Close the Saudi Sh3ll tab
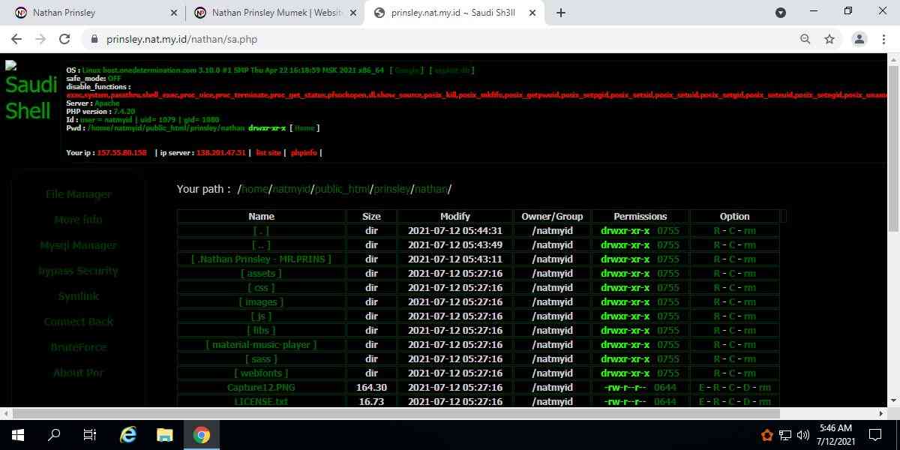This screenshot has height=450, width=900. (532, 13)
